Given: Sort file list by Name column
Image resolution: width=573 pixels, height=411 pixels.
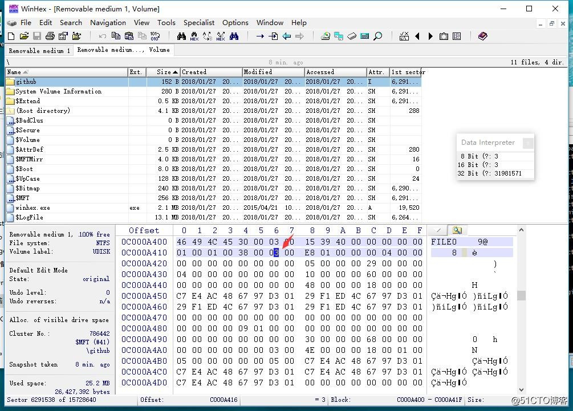Looking at the screenshot, I should point(67,72).
